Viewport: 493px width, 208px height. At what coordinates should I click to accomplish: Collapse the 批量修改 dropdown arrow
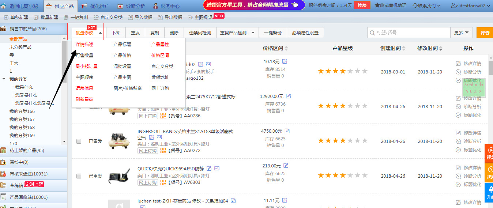100,33
